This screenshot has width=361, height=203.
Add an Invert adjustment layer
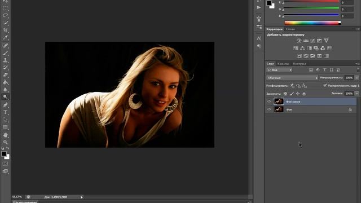coord(299,56)
